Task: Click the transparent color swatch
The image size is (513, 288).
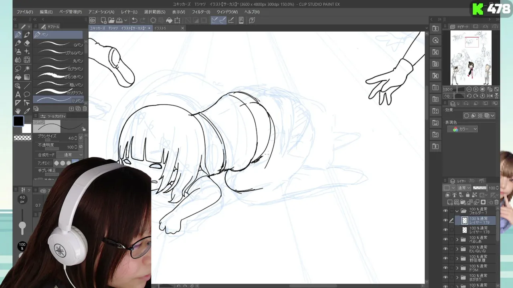Action: 22,138
